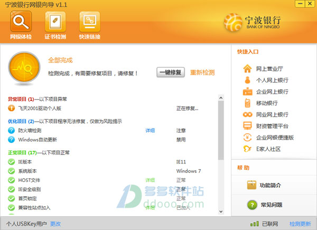The width and height of the screenshot is (317, 230).
Task: Open the 证书检测 certificate icon tab
Action: (x=55, y=25)
